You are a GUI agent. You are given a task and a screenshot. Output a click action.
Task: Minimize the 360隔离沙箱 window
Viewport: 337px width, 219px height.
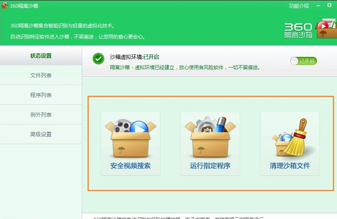tap(318, 6)
